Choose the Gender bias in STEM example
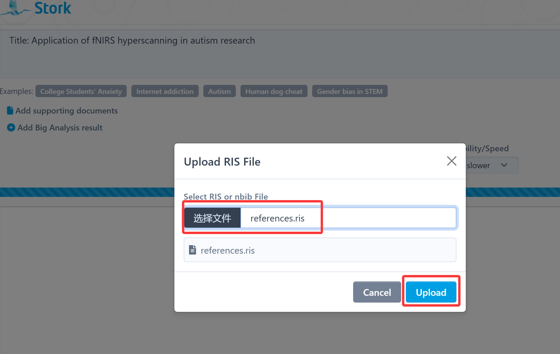This screenshot has width=560, height=354. (350, 91)
